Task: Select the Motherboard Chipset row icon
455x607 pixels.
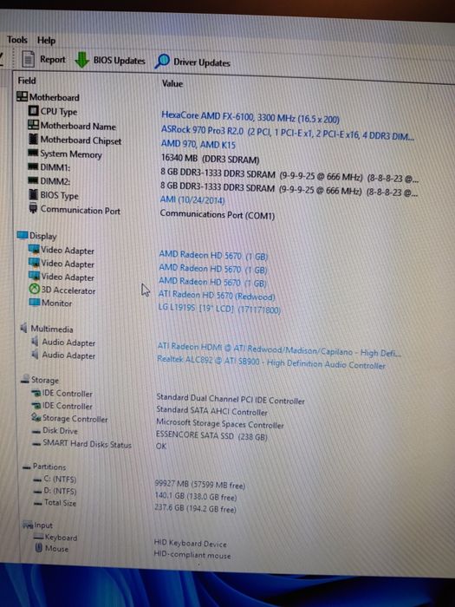Action: pos(34,139)
